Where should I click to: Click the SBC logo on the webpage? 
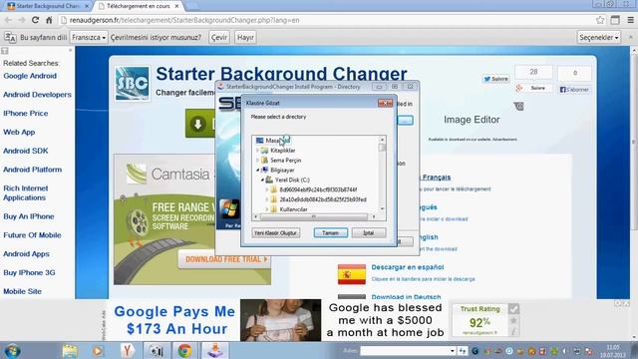tap(132, 84)
